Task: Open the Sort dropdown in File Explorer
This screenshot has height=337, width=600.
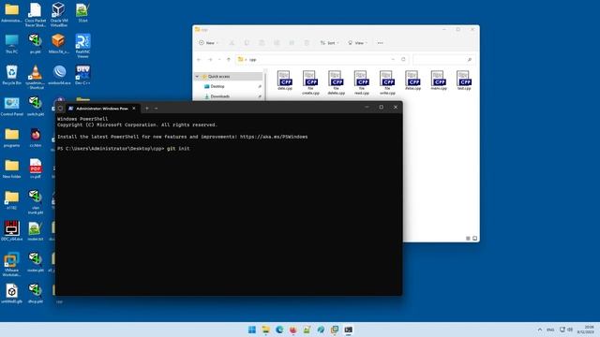Action: pos(329,43)
